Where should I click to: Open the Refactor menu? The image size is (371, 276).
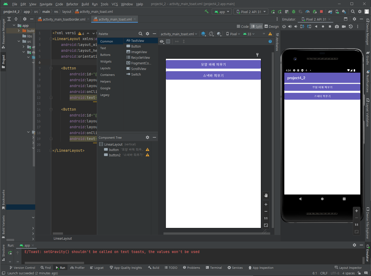tap(72, 4)
